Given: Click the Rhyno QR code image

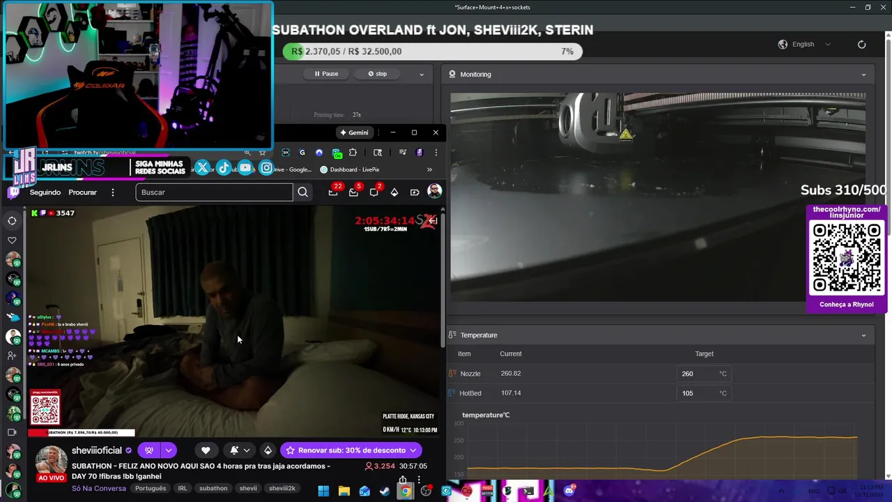Looking at the screenshot, I should click(847, 258).
